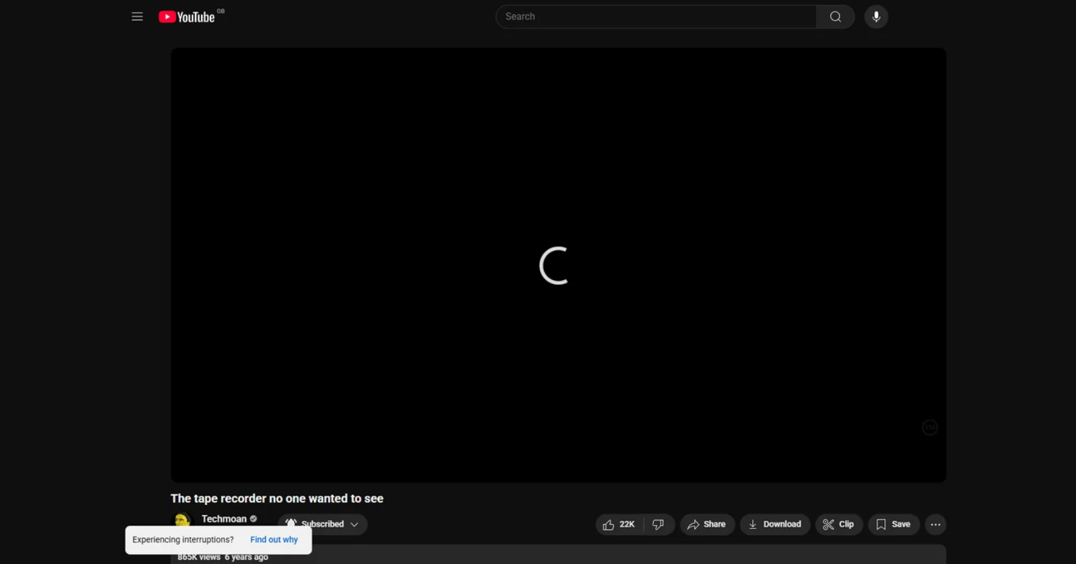Click the Experiencing interruptions message

pos(183,540)
